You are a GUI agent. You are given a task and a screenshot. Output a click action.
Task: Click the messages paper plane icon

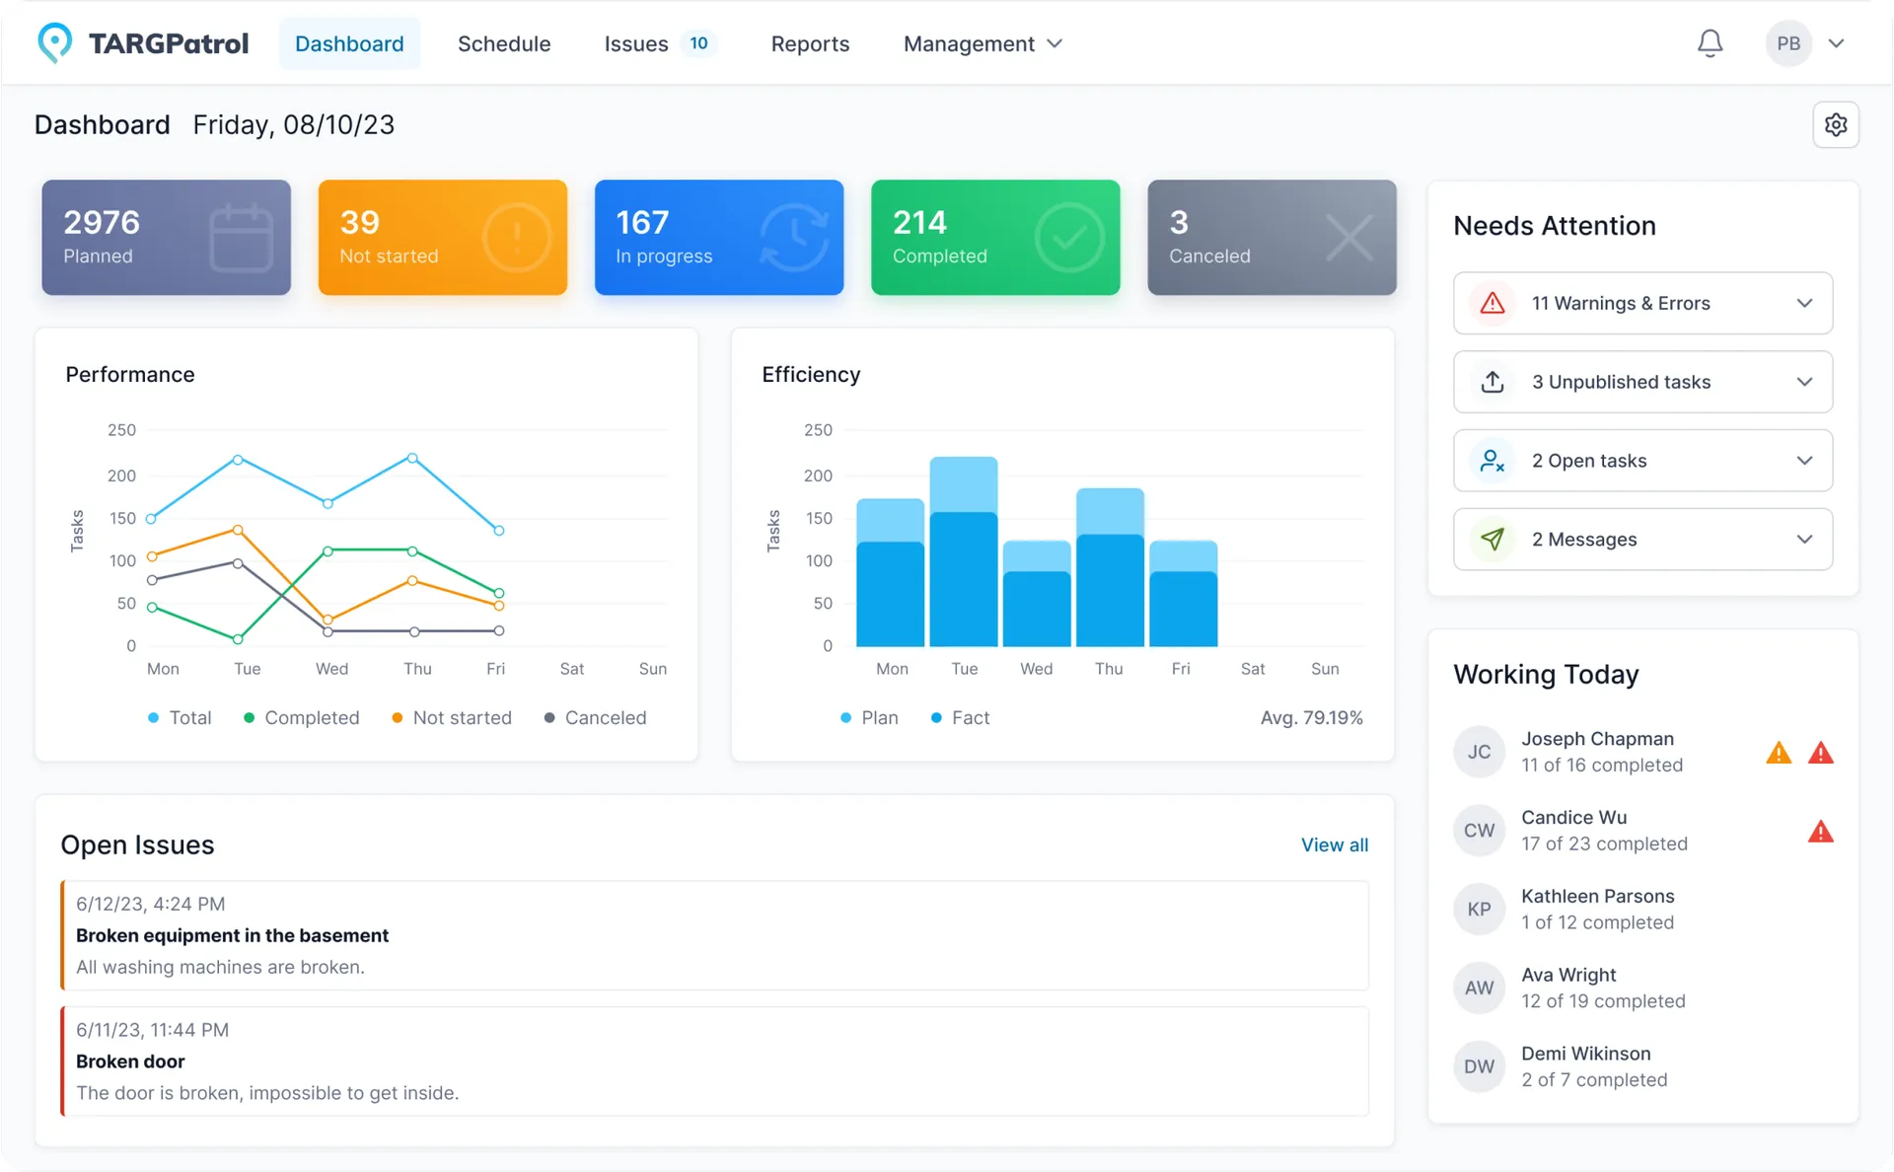(1492, 539)
